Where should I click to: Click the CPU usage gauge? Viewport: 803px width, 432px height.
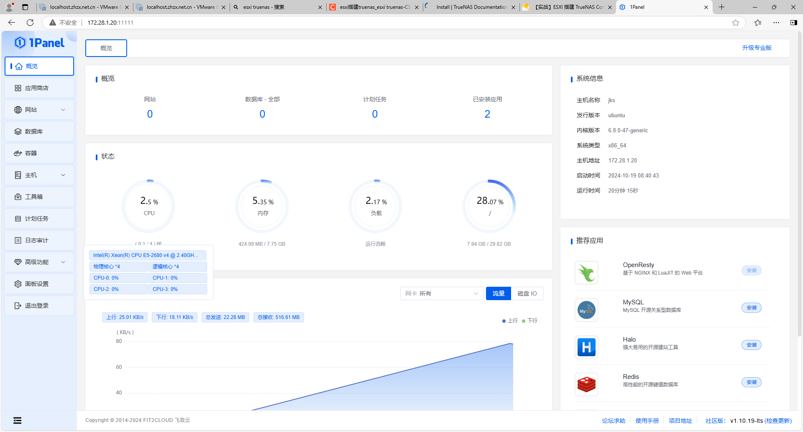(x=149, y=206)
